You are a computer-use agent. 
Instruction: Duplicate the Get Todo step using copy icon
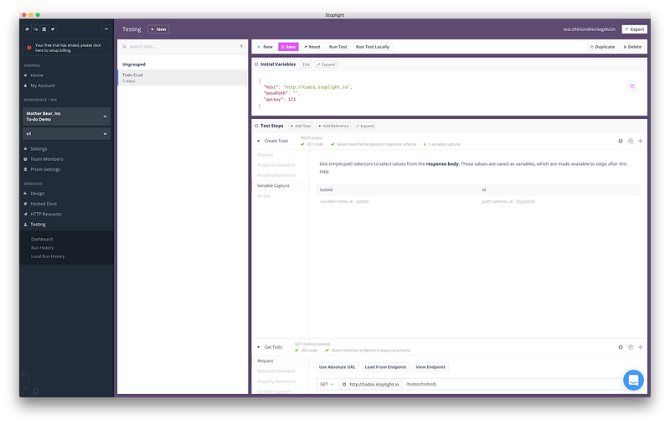point(631,347)
